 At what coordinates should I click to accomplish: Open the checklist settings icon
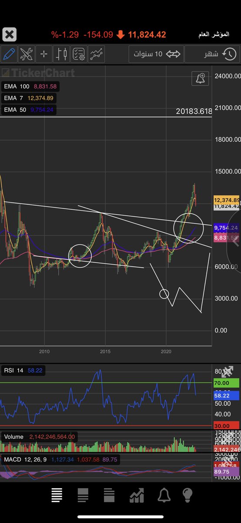pyautogui.click(x=79, y=54)
